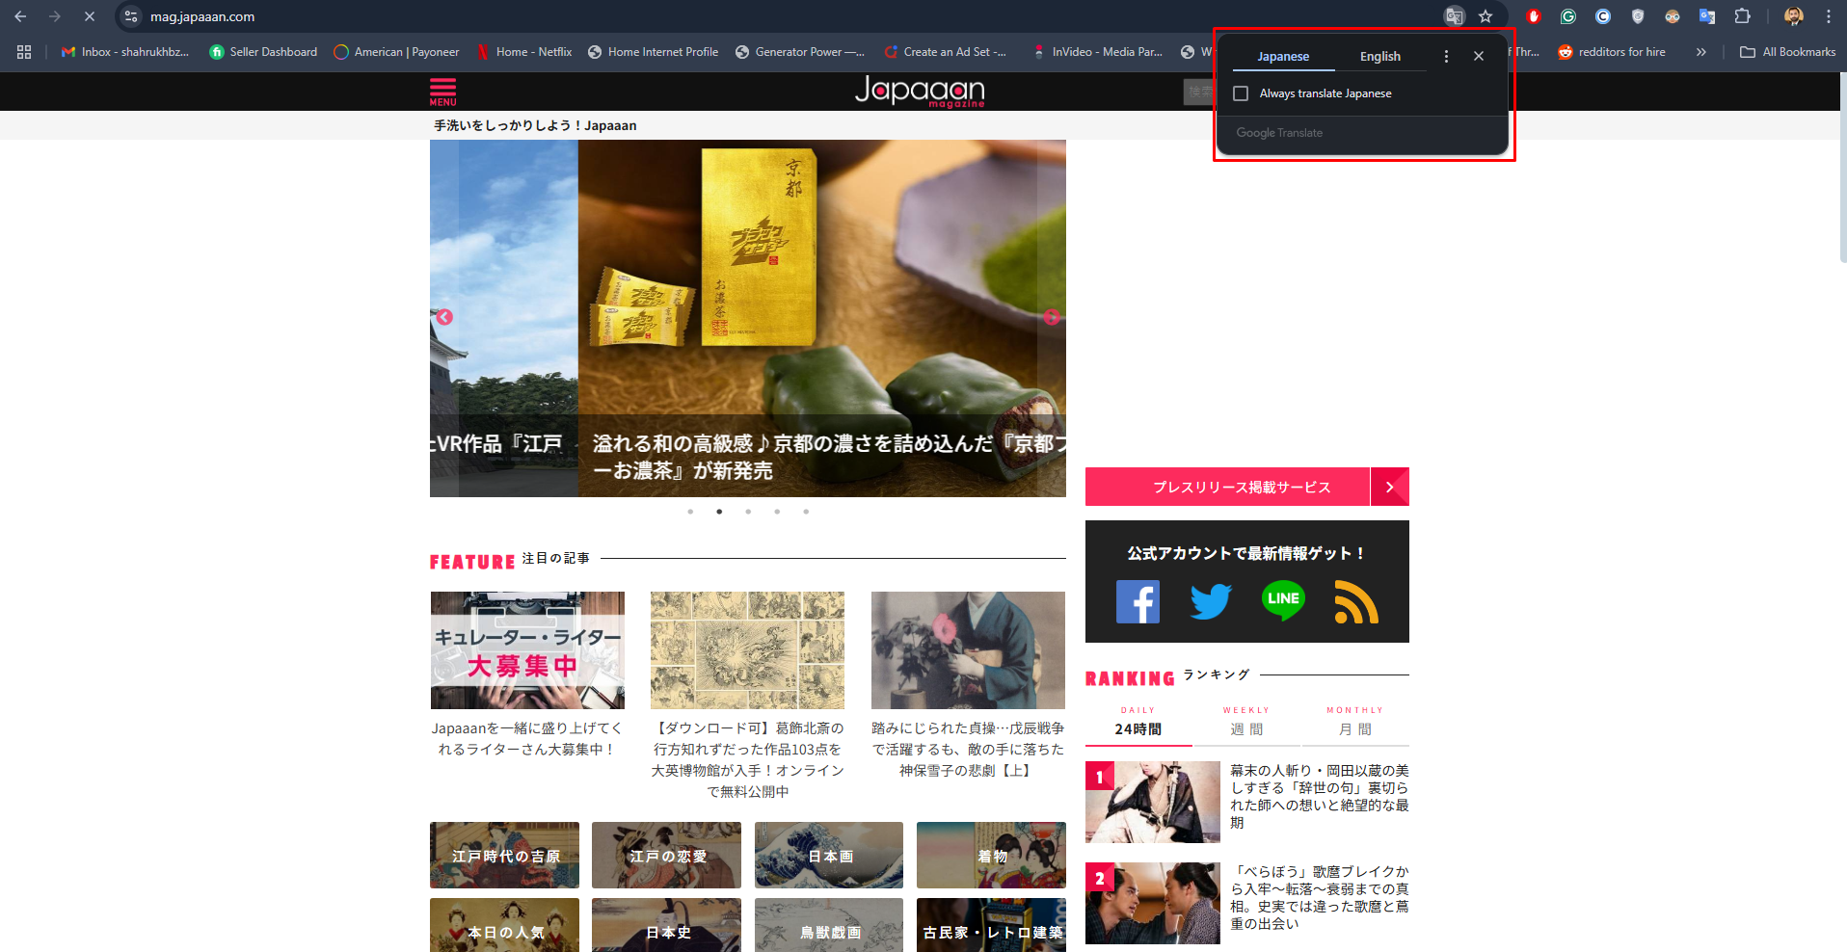Click the pink press release service banner button

1242,487
